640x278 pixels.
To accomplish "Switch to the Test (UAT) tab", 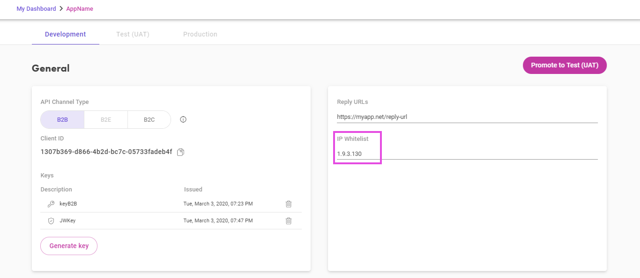I will pos(133,34).
